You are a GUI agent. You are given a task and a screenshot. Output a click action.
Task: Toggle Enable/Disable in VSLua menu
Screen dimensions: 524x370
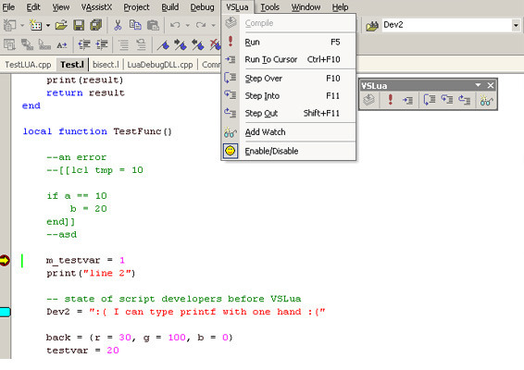289,151
